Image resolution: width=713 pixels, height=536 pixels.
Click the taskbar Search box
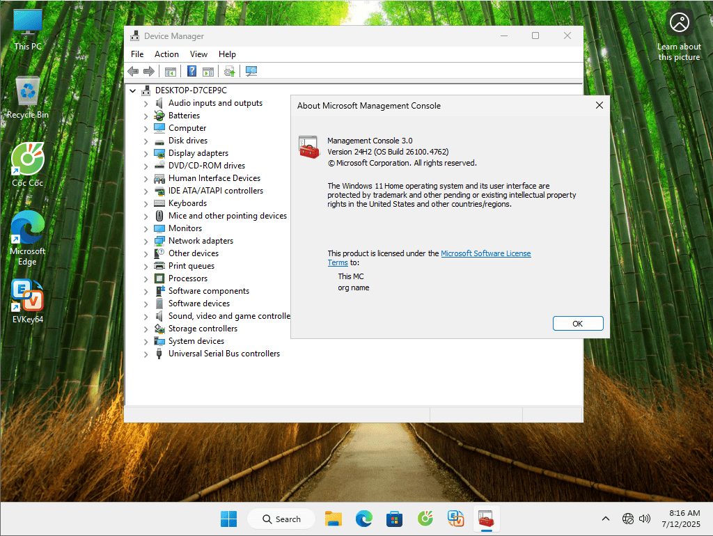pos(281,519)
